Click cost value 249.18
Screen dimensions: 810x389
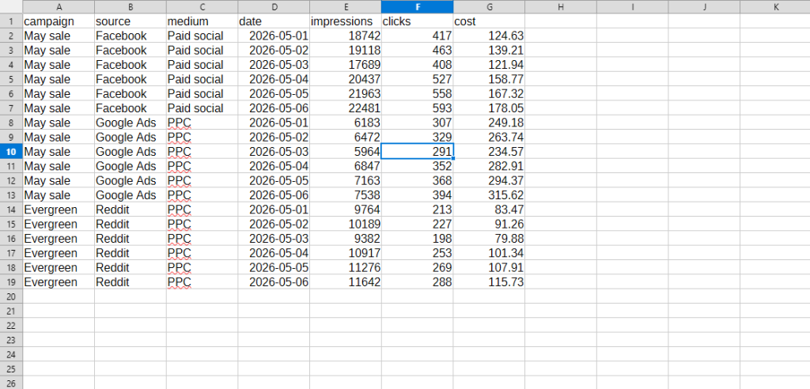click(489, 123)
